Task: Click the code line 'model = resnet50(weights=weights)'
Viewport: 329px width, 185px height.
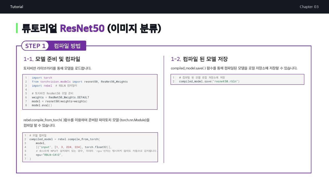Action: [x=59, y=101]
